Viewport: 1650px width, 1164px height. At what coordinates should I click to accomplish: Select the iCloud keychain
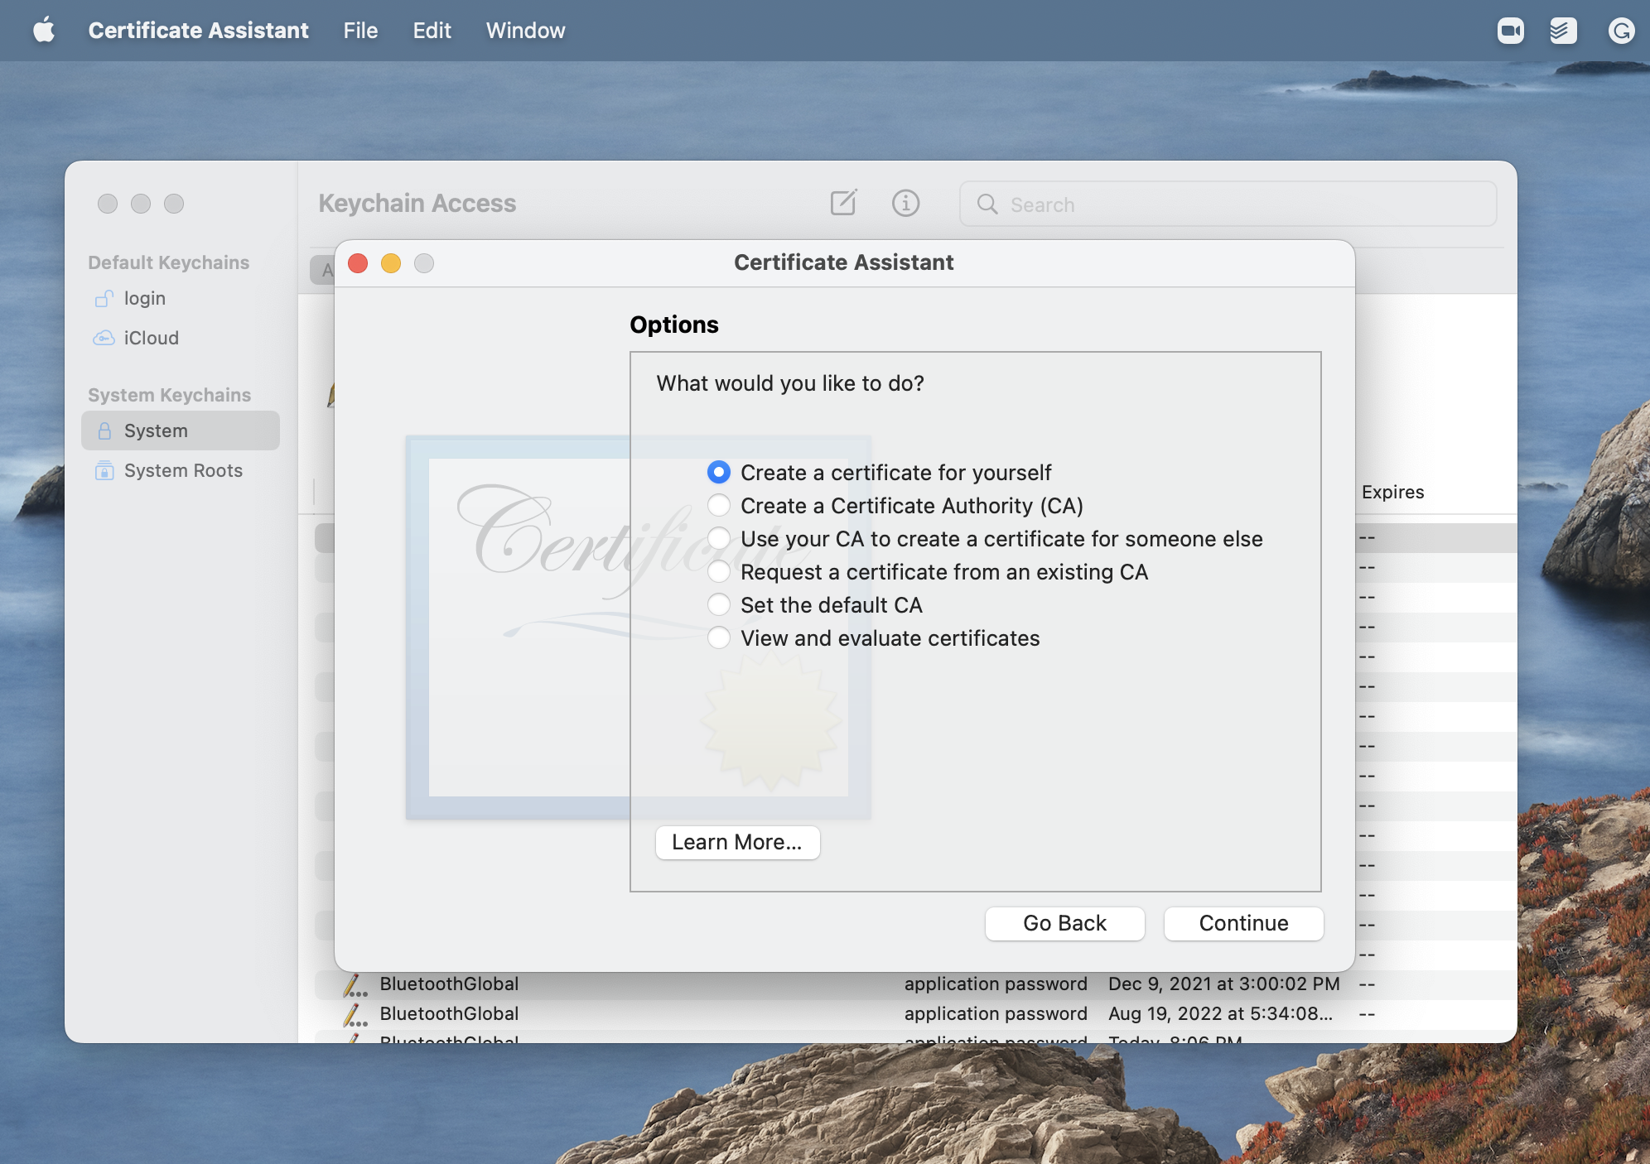181,338
